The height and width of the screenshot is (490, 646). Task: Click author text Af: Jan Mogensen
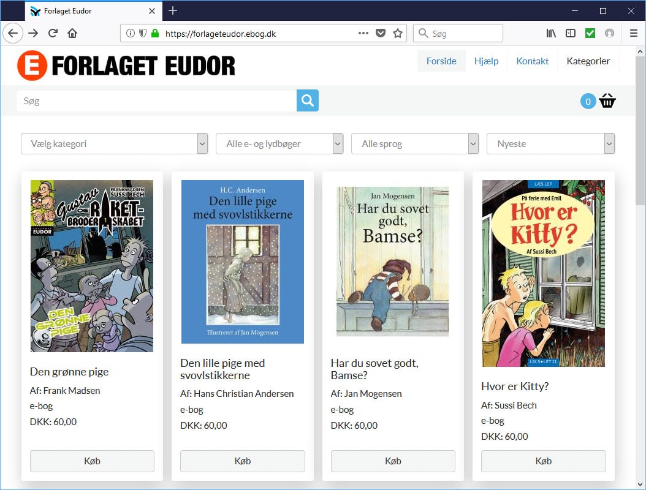click(367, 394)
